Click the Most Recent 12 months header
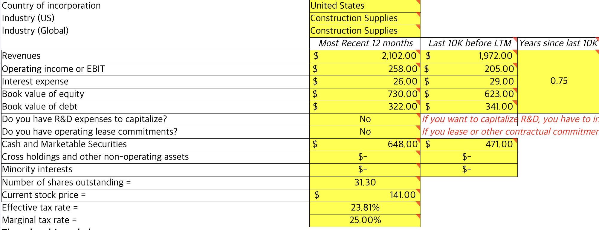The height and width of the screenshot is (230, 599). click(365, 44)
